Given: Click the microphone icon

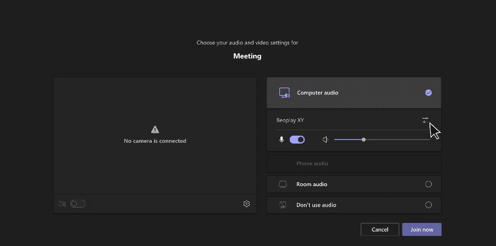Looking at the screenshot, I should pyautogui.click(x=282, y=139).
